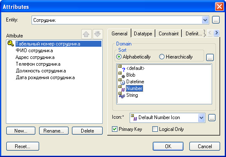Dismiss dialog with the Cancel button
Image resolution: width=226 pixels, height=157 pixels.
[x=205, y=146]
